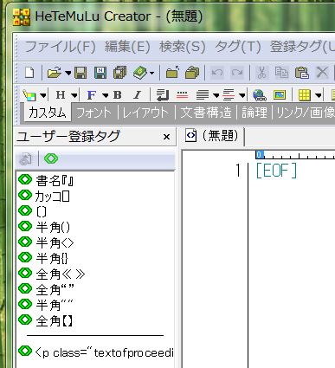Open a file with the folder icon
This screenshot has width=335, height=368.
[55, 73]
